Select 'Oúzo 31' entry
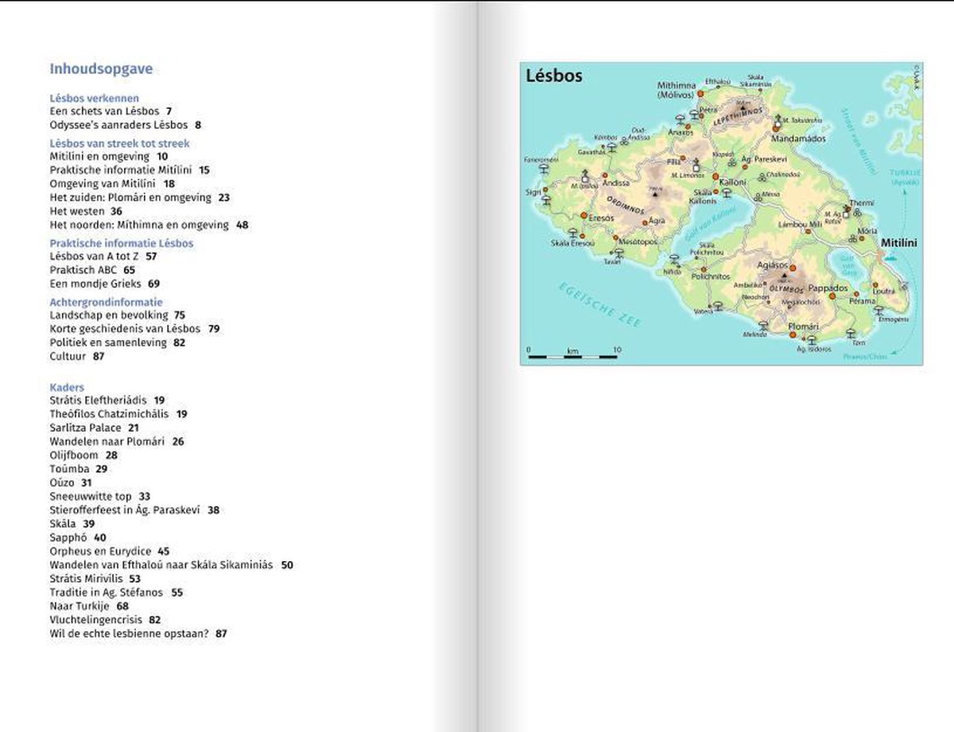This screenshot has height=732, width=954. tap(72, 482)
